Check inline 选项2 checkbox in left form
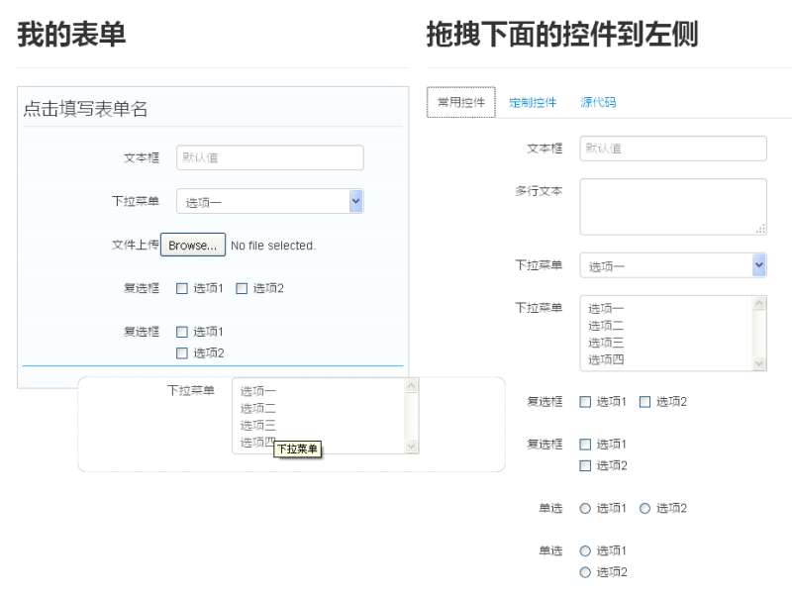The width and height of the screenshot is (792, 600). pyautogui.click(x=242, y=289)
